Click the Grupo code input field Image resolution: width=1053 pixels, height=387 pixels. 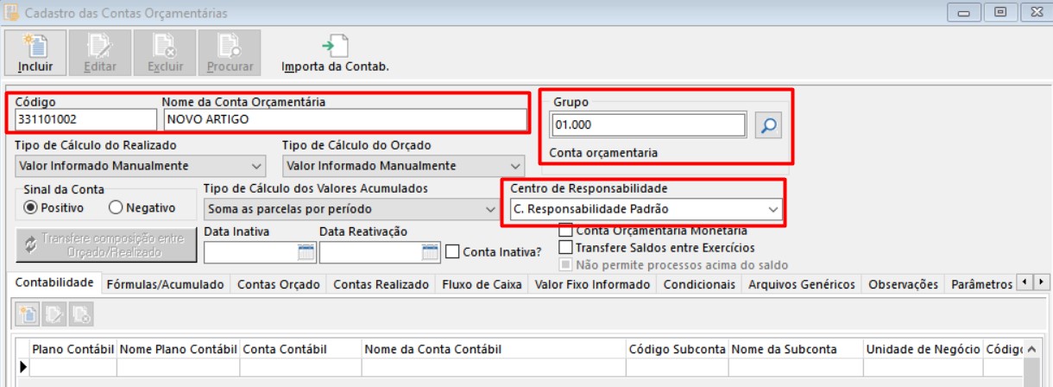[x=648, y=125]
